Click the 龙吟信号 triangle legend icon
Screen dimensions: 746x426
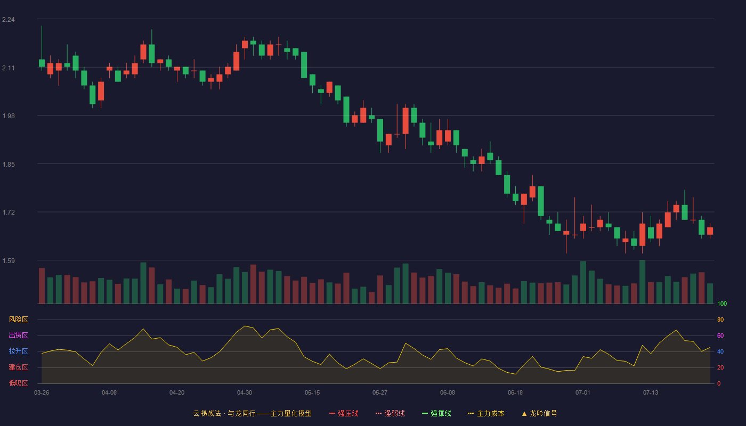tap(524, 413)
